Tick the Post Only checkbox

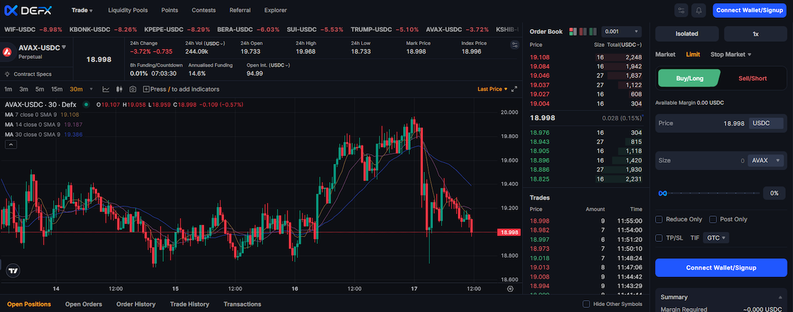713,219
